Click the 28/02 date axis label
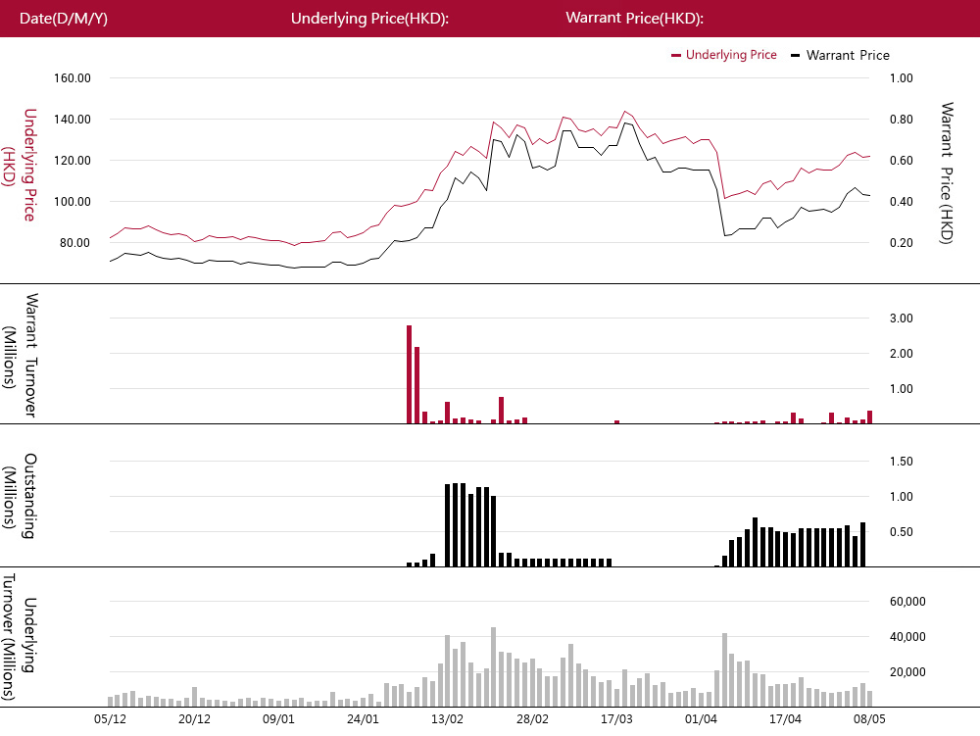This screenshot has height=736, width=980. (x=532, y=719)
